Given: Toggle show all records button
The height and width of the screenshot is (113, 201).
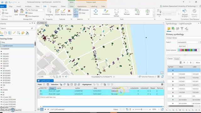Looking at the screenshot, I should click(38, 110).
